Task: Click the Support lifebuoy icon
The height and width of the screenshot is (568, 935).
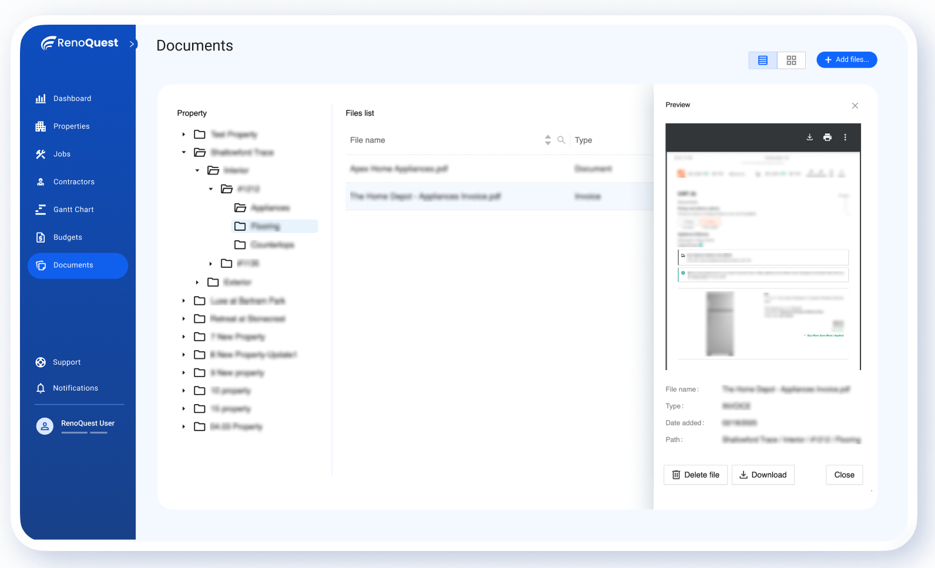Action: pos(41,362)
